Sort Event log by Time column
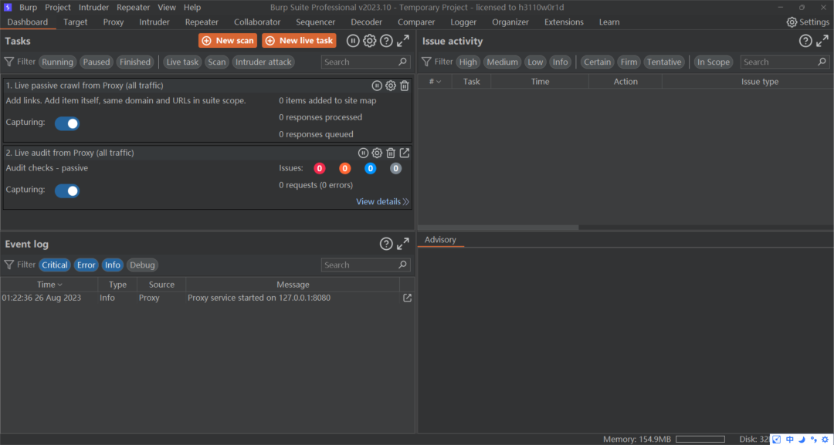The height and width of the screenshot is (445, 834). (x=49, y=285)
